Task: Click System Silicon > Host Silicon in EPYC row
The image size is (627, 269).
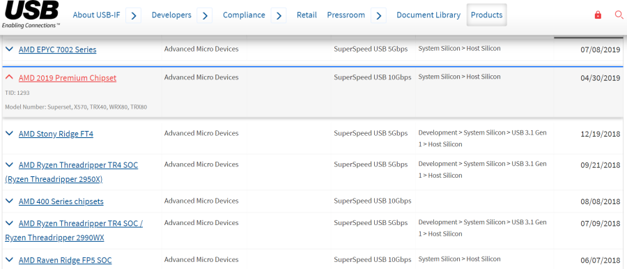Action: [459, 49]
